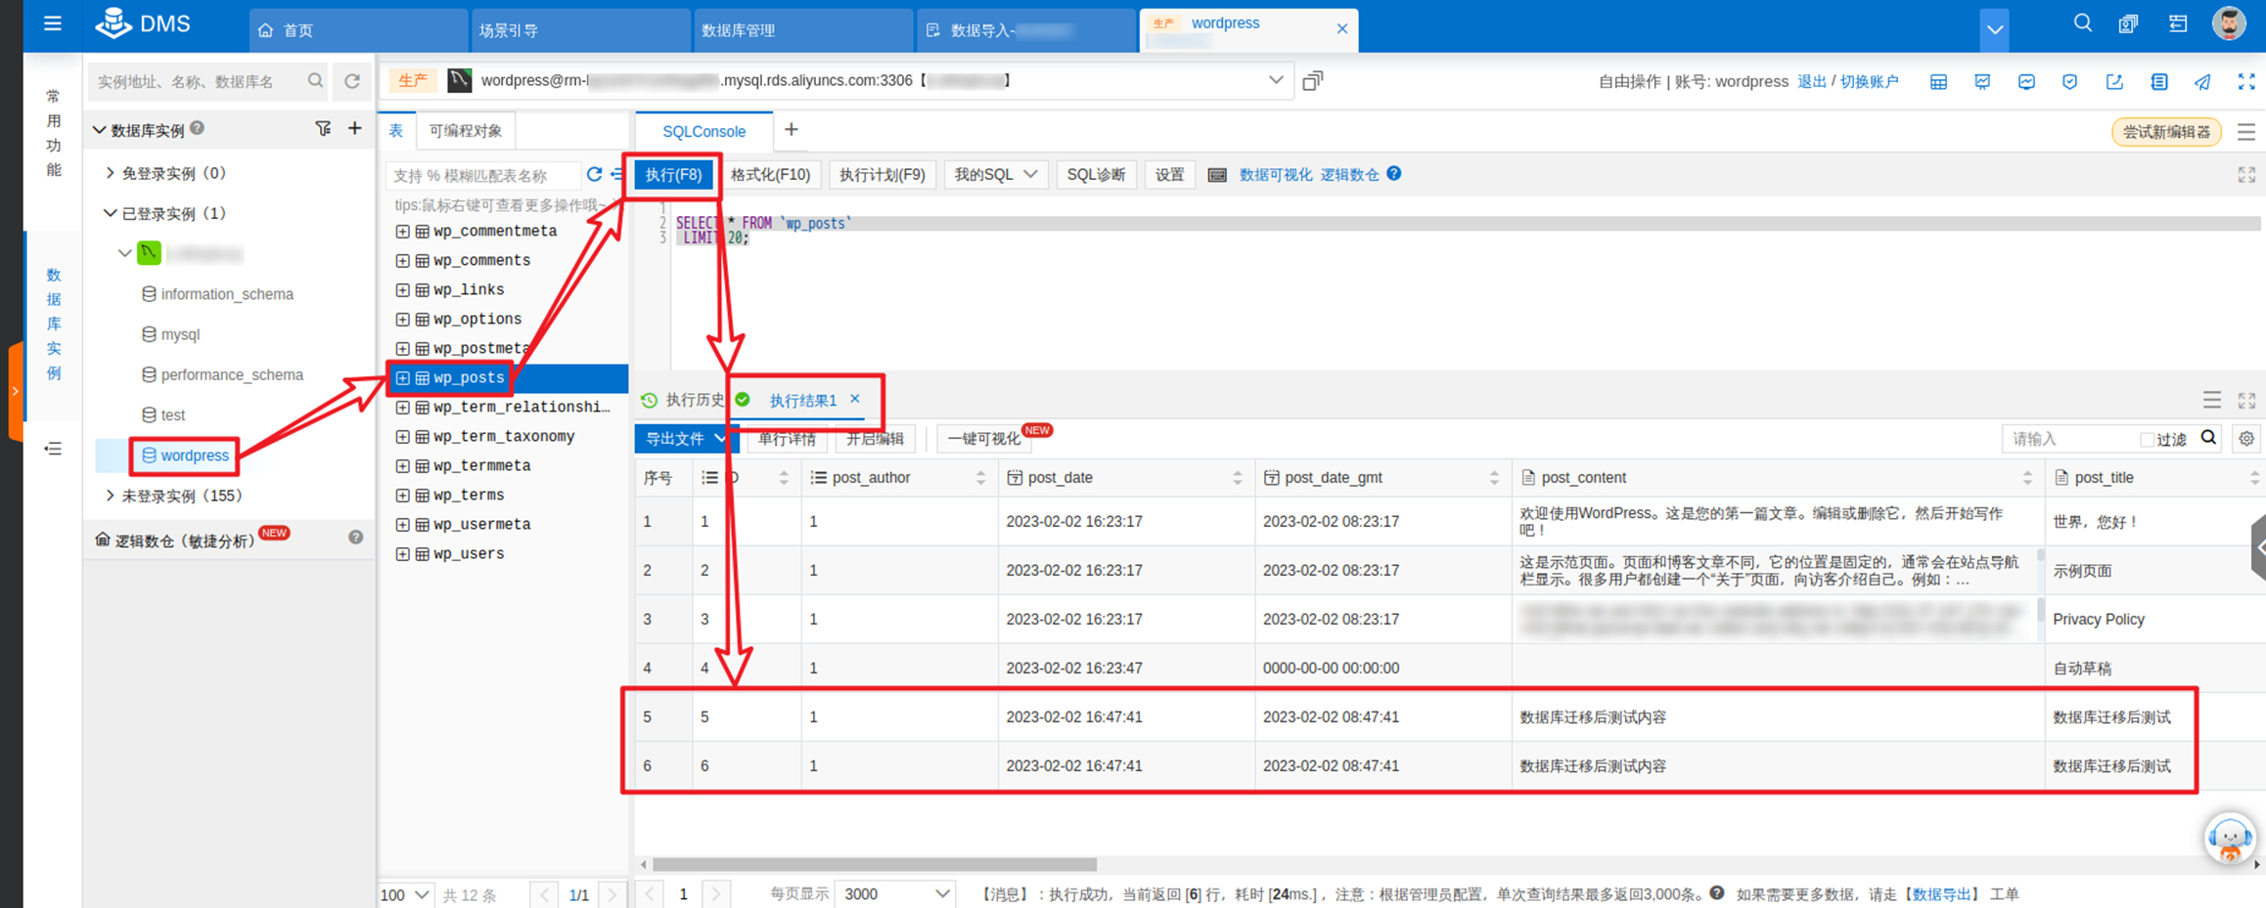
Task: Click the help icon next to 逻辑数仓 link
Action: click(1394, 173)
